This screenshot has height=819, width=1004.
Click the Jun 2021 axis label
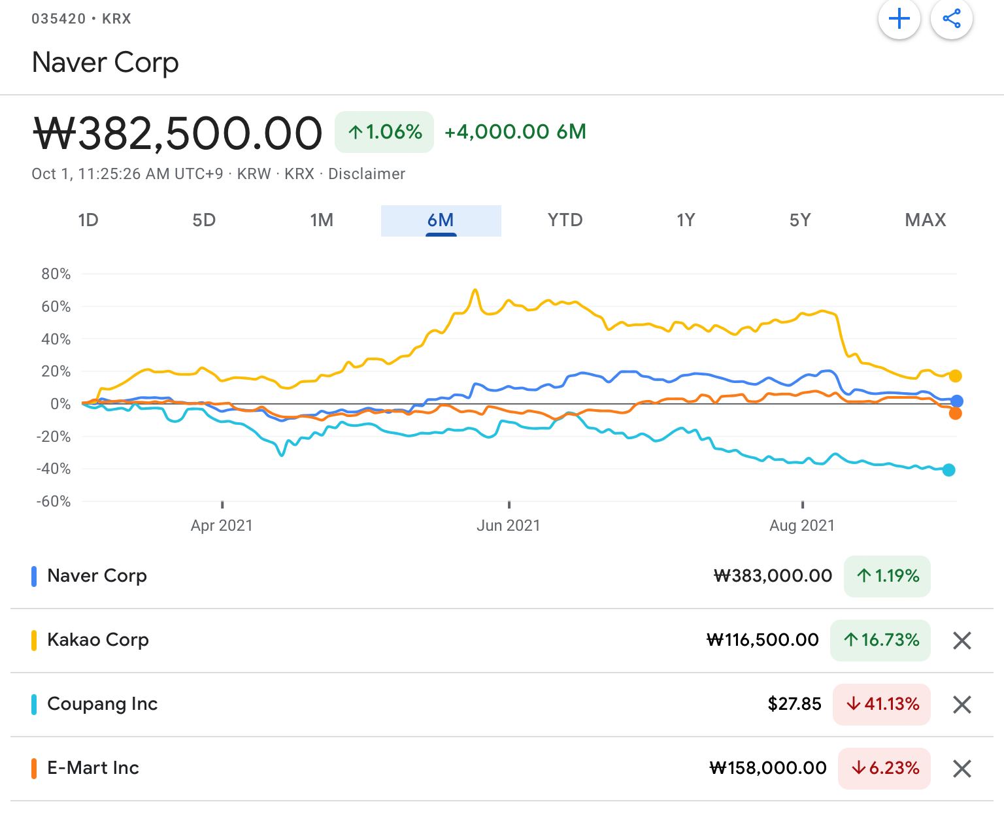click(x=509, y=526)
